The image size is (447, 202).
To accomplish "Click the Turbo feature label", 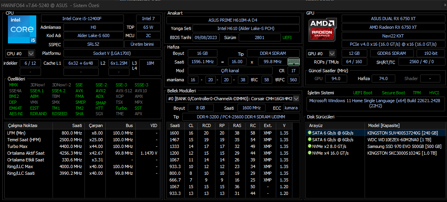I will 121,108.
